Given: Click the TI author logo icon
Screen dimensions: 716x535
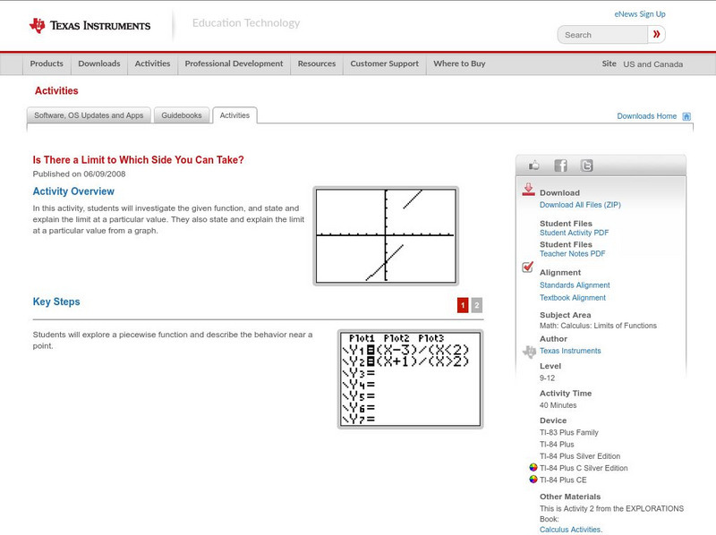Looking at the screenshot, I should pyautogui.click(x=529, y=352).
